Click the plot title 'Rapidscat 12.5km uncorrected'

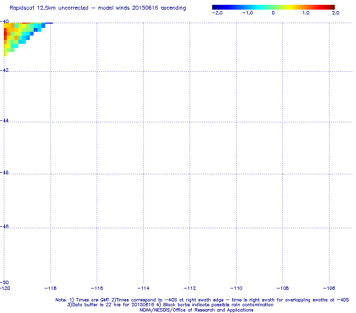pyautogui.click(x=49, y=8)
